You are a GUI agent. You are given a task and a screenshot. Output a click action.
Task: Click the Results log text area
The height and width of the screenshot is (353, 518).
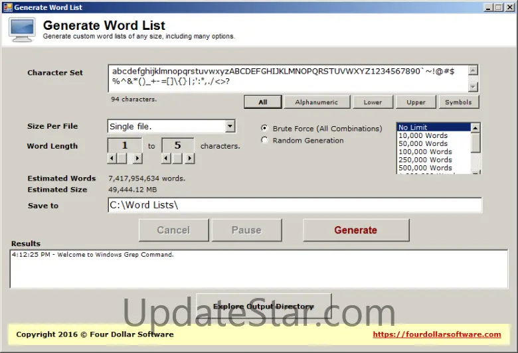pyautogui.click(x=259, y=269)
